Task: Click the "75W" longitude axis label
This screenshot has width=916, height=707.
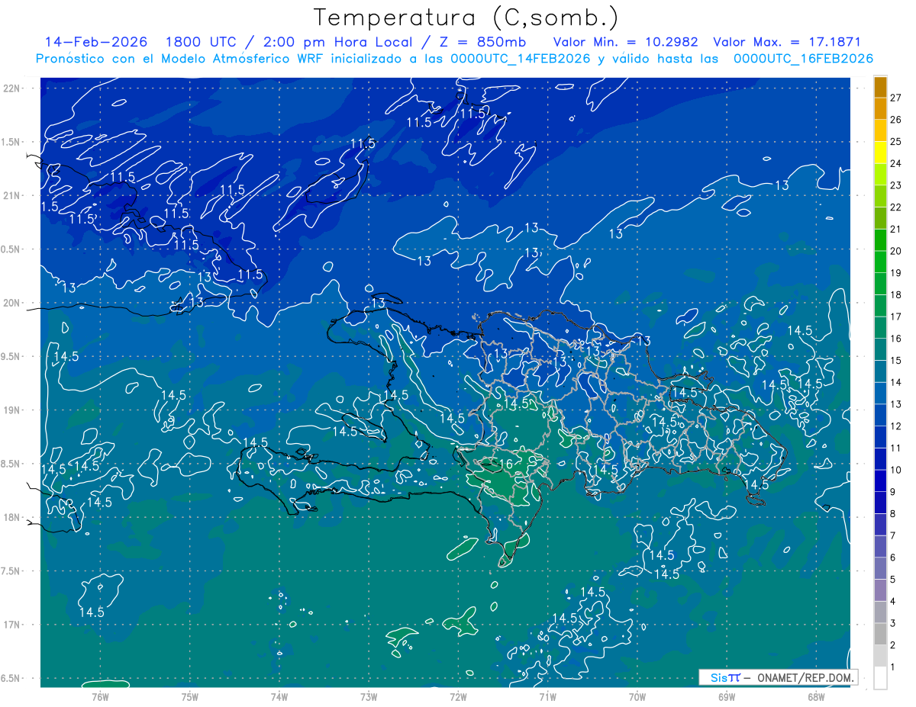Action: pyautogui.click(x=190, y=696)
